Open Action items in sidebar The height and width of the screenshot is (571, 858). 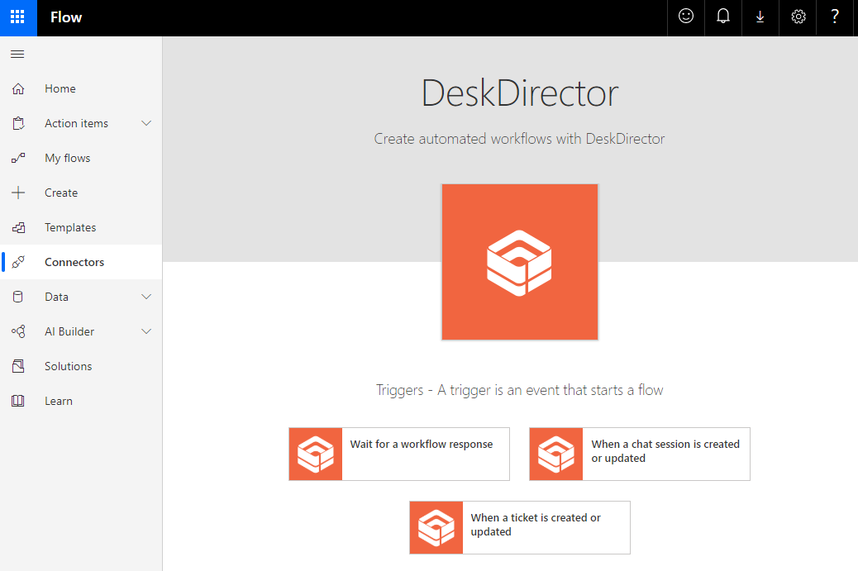tap(77, 124)
